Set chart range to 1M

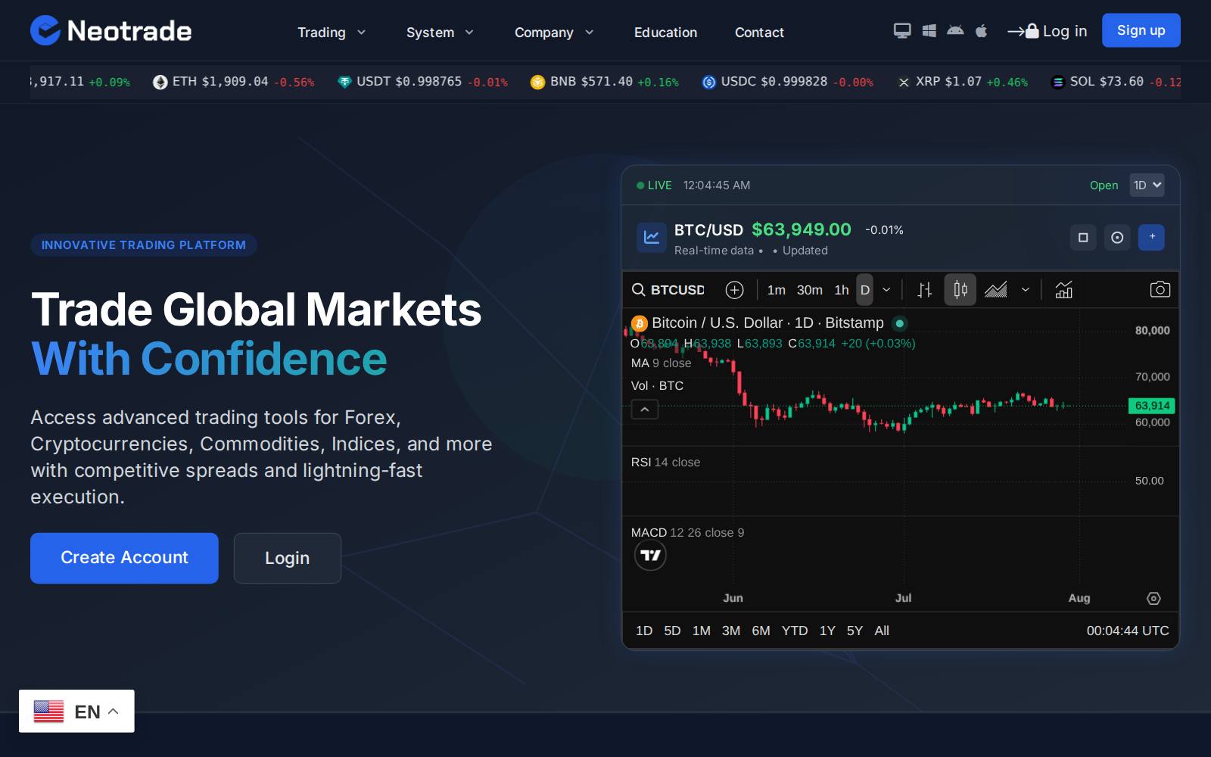coord(702,631)
